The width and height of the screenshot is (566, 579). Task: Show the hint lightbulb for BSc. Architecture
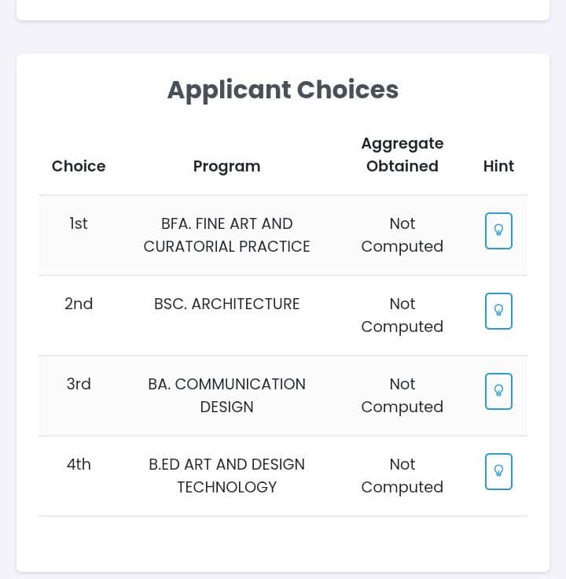pyautogui.click(x=498, y=311)
